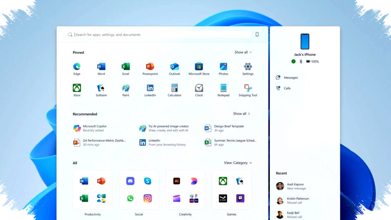
Task: Open LinkedIn in the Pinned section
Action: [150, 90]
